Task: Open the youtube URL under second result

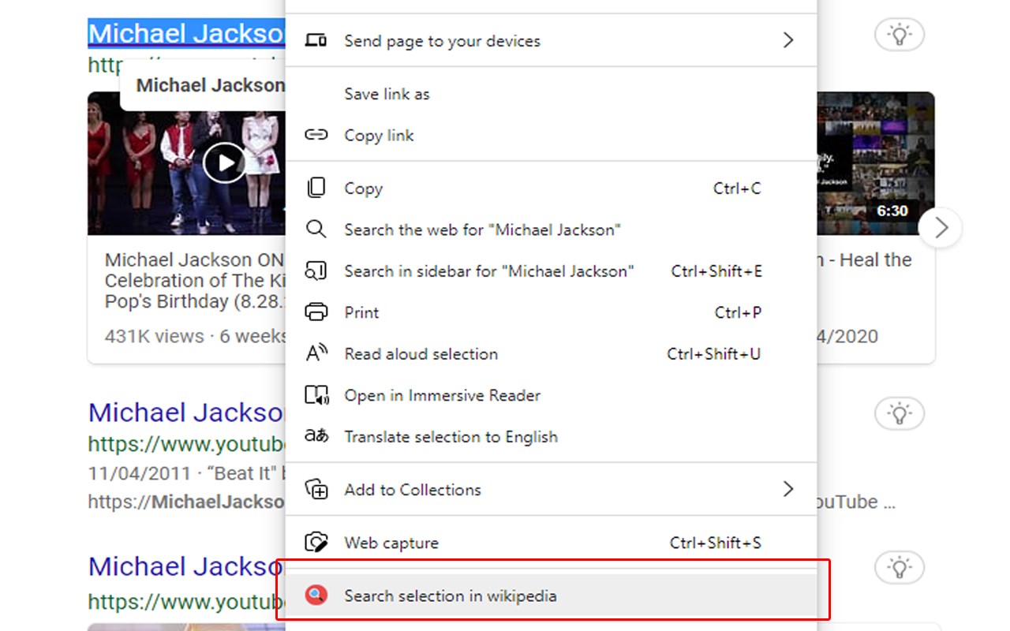Action: click(186, 444)
